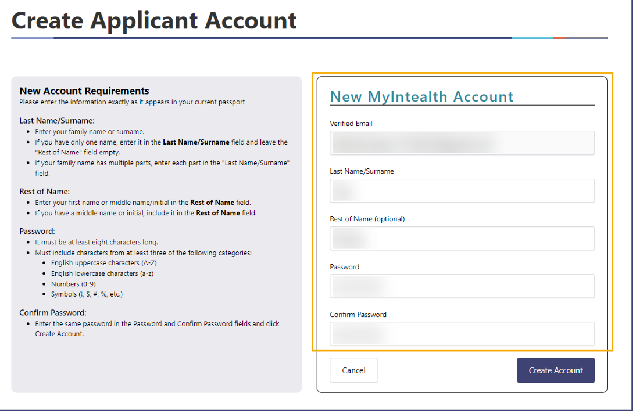Viewport: 636px width, 411px height.
Task: Click the 'Password:' requirements subheading
Action: [37, 231]
